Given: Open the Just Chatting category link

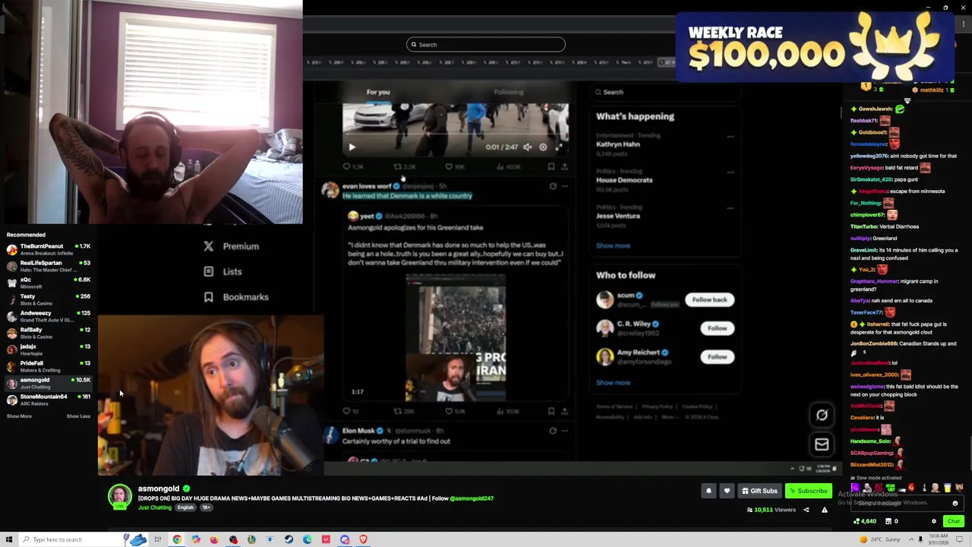Looking at the screenshot, I should 154,507.
